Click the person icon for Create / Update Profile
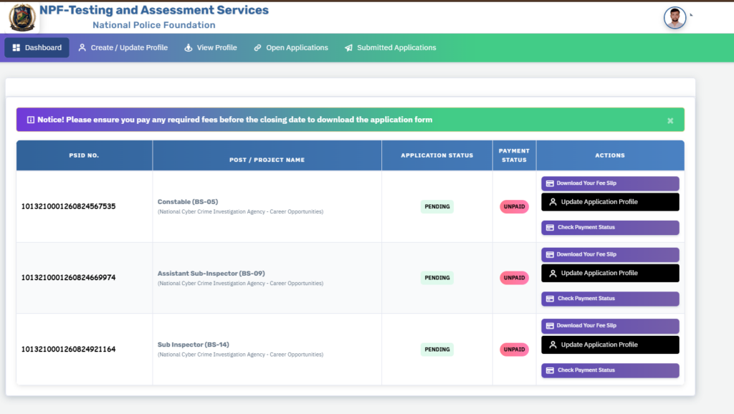 [x=82, y=48]
